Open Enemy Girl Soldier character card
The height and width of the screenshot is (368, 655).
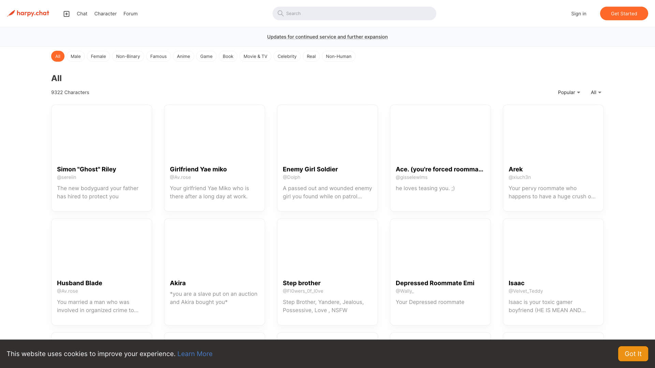327,158
